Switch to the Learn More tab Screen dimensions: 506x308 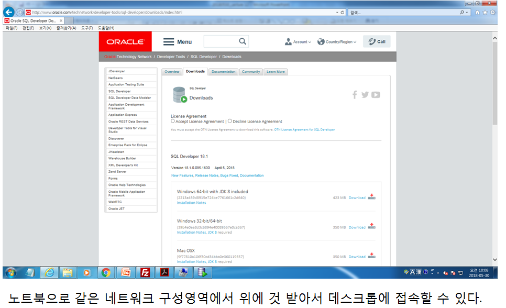[276, 72]
